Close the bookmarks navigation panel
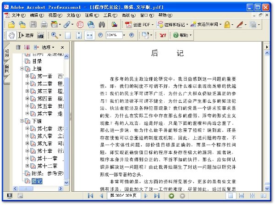Screen dimensions: 275x205 point(62,47)
